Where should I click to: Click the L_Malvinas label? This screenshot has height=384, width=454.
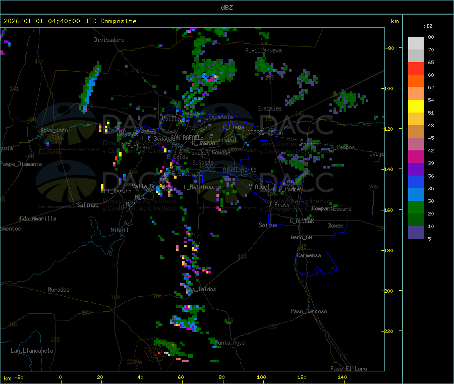tap(199, 187)
